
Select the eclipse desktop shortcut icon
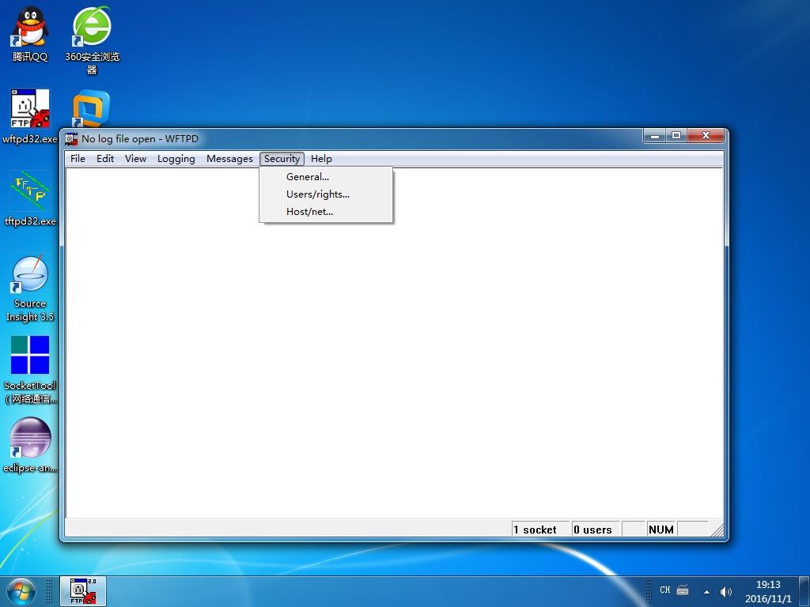(30, 445)
